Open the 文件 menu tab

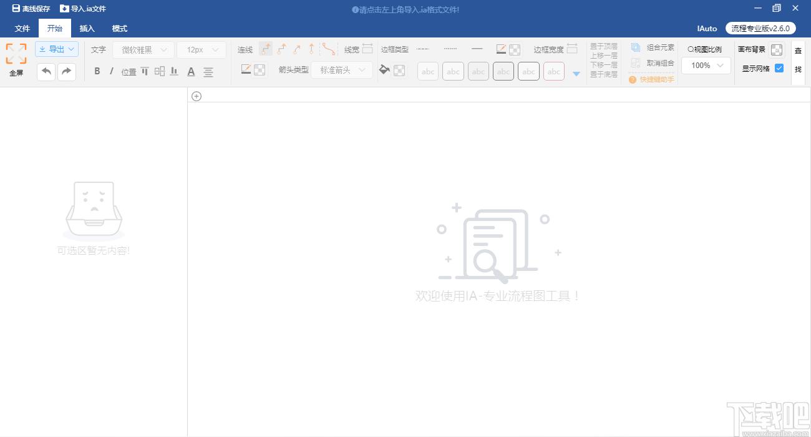22,28
